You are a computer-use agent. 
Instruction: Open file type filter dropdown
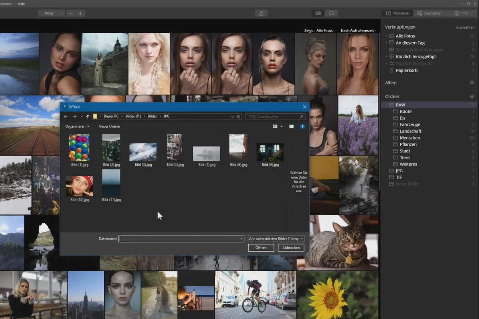coord(276,238)
